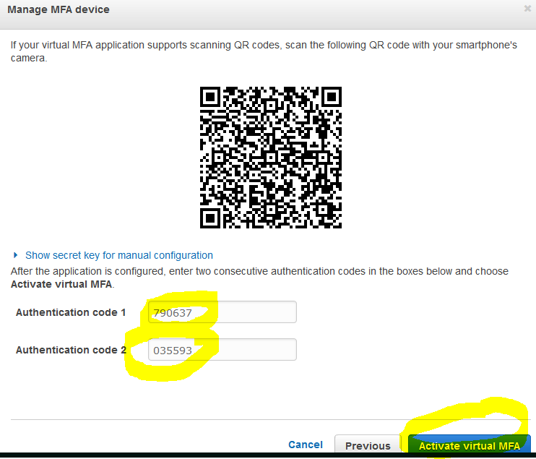Close the Manage MFA device dialog
536x459 pixels.
[x=527, y=9]
